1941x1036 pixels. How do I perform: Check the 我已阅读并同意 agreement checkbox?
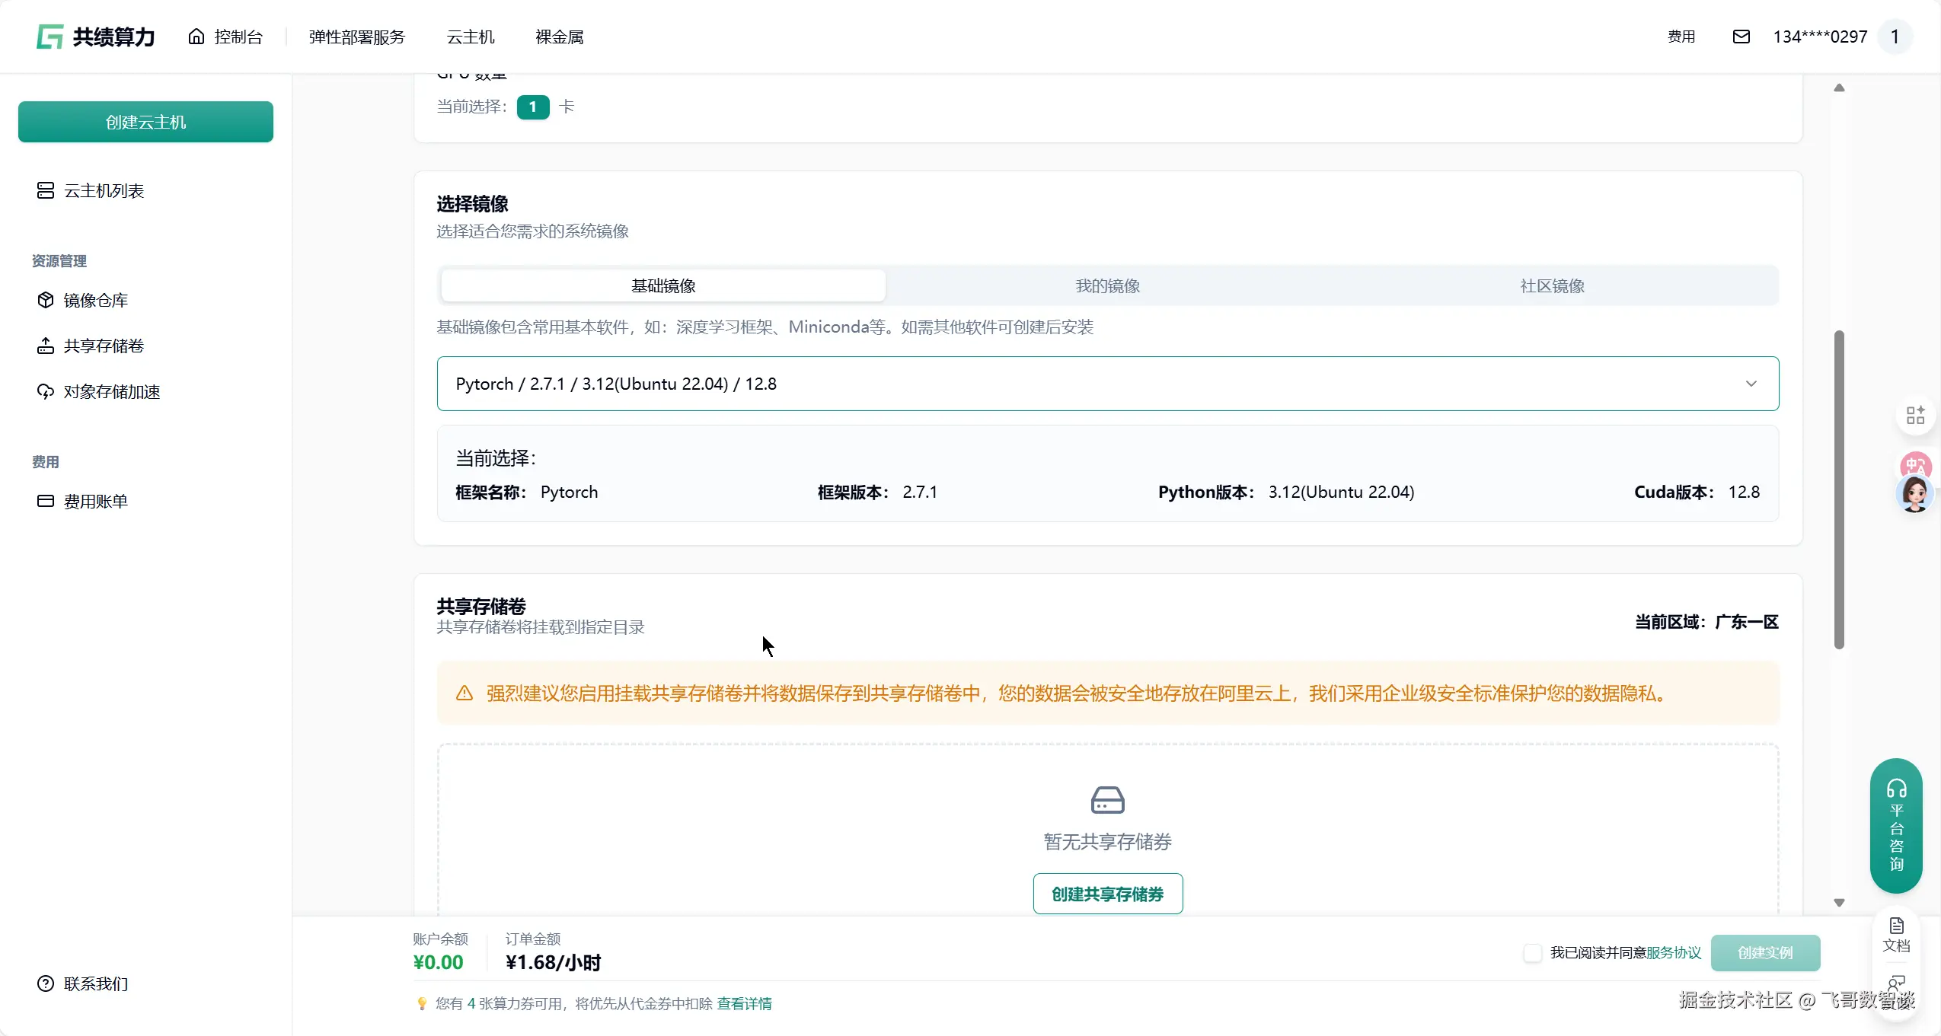[x=1532, y=953]
